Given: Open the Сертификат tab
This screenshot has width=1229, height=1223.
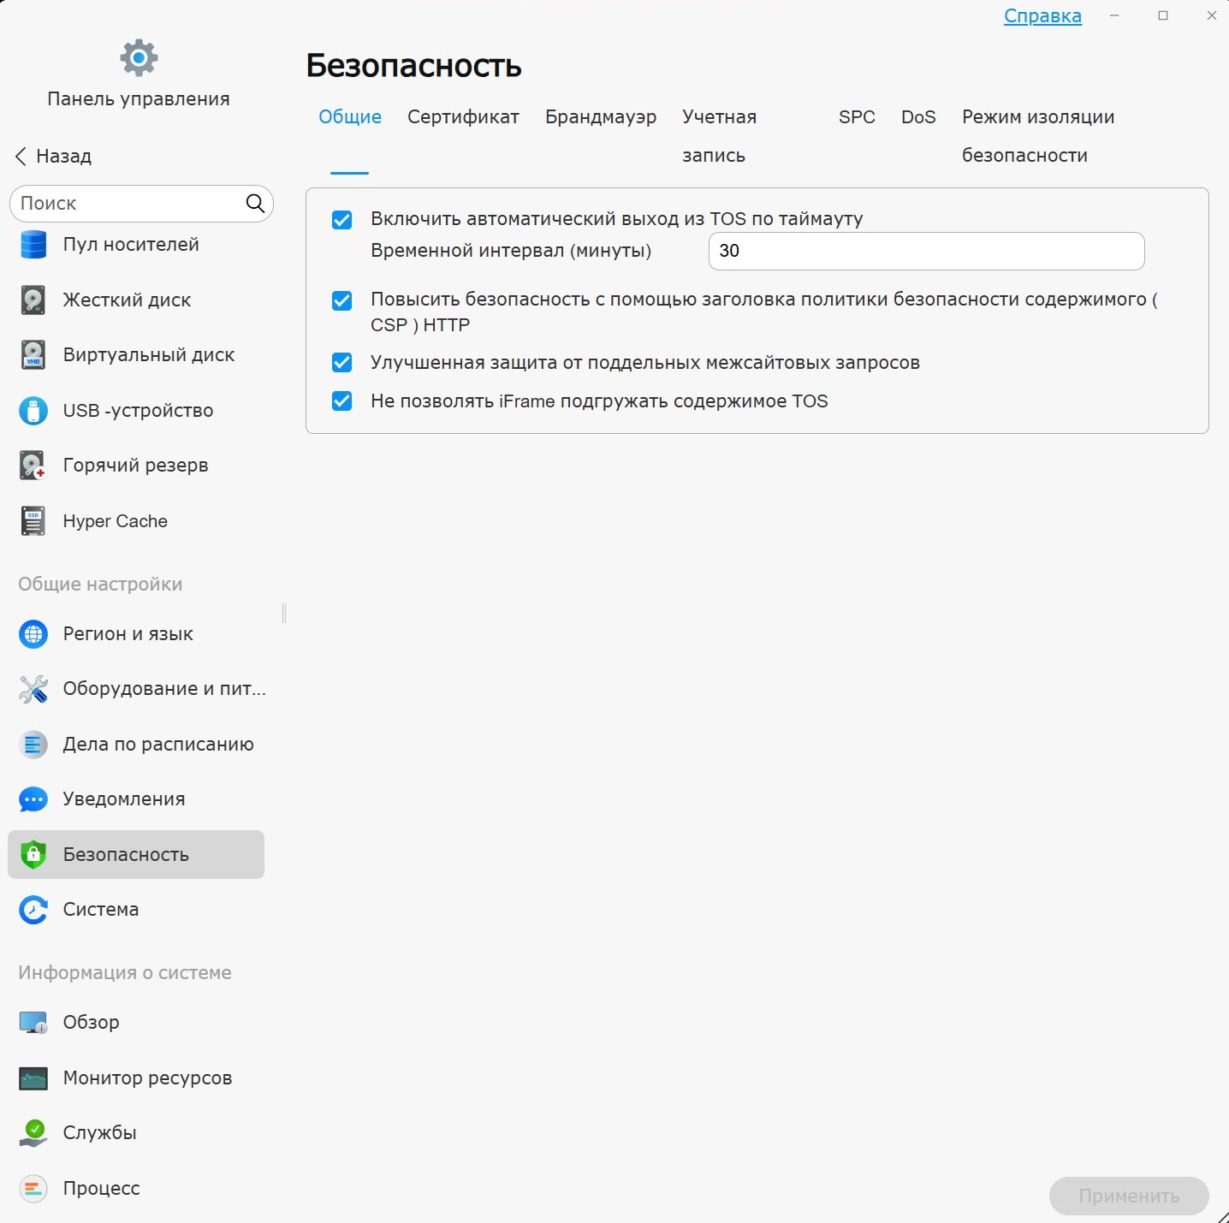Looking at the screenshot, I should (x=463, y=117).
